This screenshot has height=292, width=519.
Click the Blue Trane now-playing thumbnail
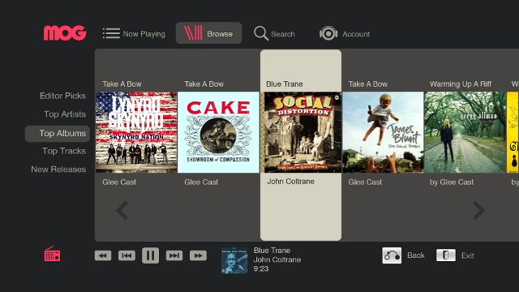234,260
